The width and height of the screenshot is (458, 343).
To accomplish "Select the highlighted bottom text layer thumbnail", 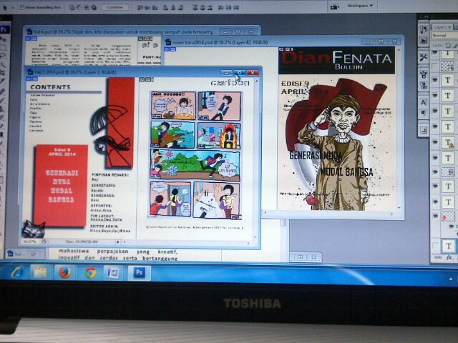I will pyautogui.click(x=448, y=246).
